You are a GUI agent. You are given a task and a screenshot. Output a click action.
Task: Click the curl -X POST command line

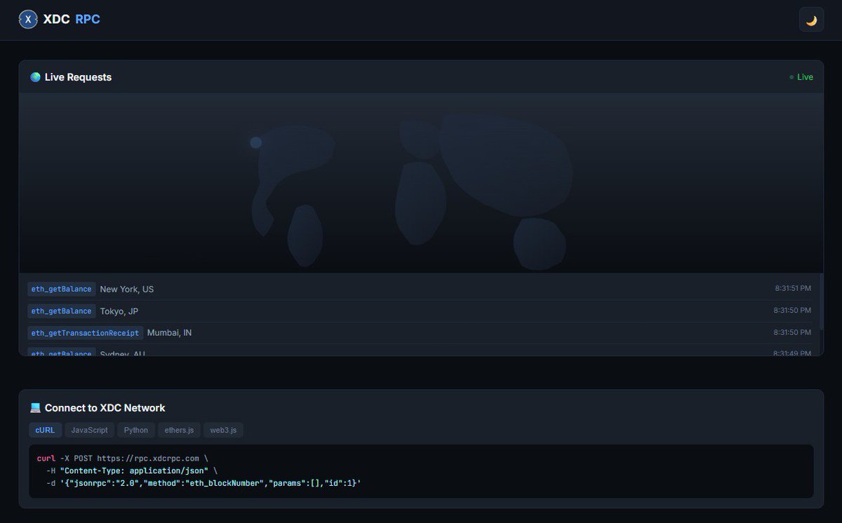pos(123,458)
